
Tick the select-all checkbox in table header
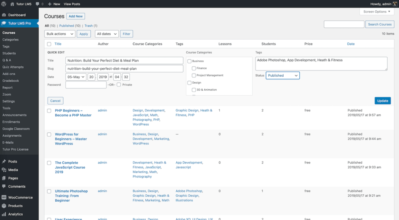[49, 44]
